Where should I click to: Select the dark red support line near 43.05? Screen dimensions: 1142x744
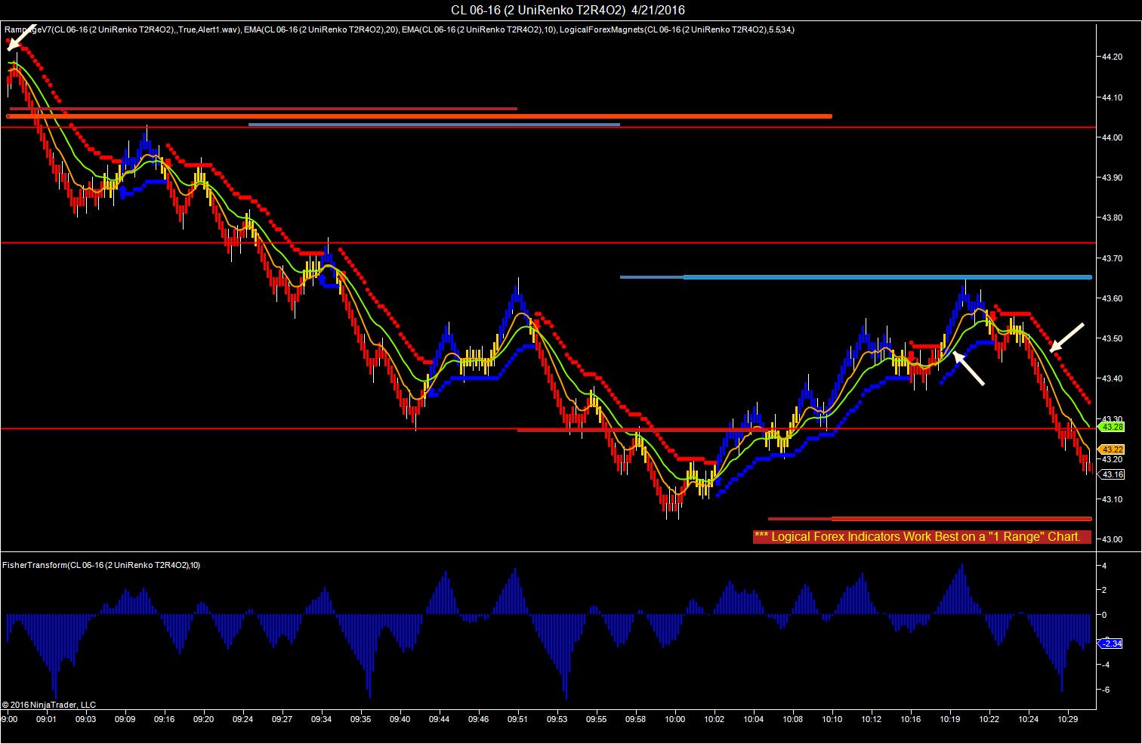[x=930, y=519]
